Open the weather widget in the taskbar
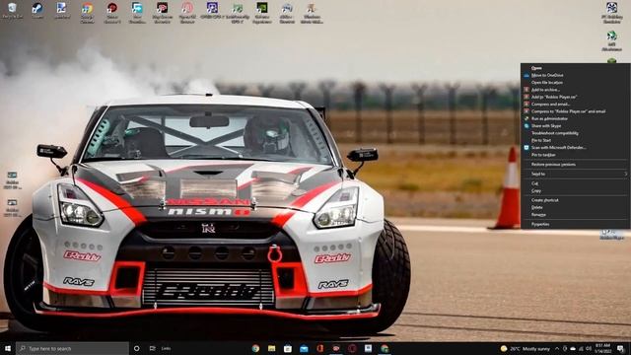This screenshot has height=355, width=631. coord(526,348)
